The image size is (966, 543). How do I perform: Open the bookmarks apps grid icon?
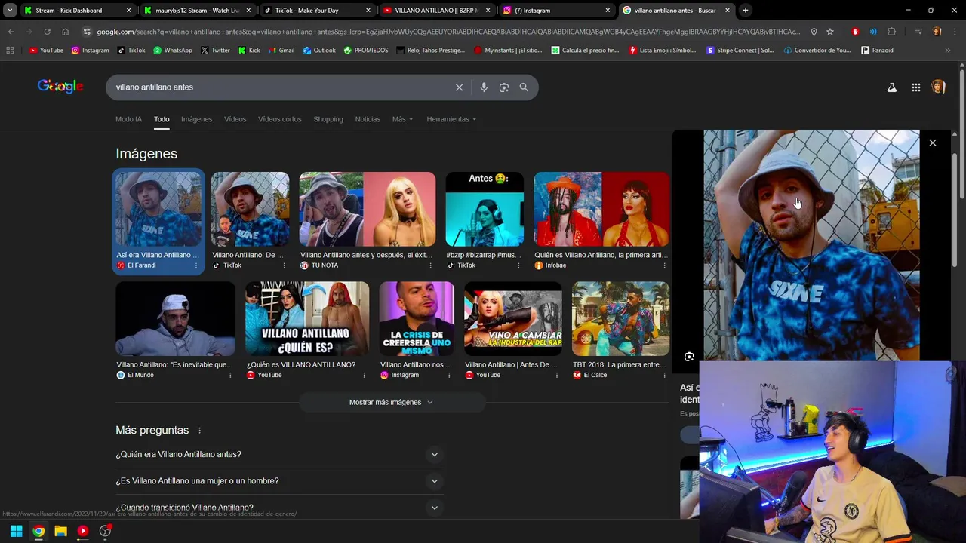10,51
